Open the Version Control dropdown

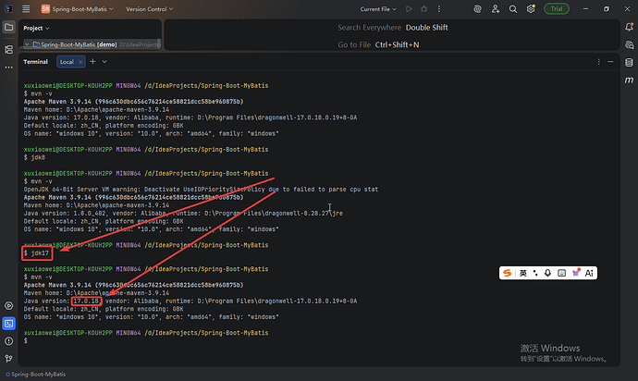click(x=149, y=9)
